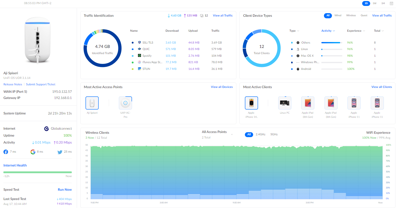Filter client device types by Wired
Viewport: 396px width, 208px height.
pyautogui.click(x=338, y=15)
